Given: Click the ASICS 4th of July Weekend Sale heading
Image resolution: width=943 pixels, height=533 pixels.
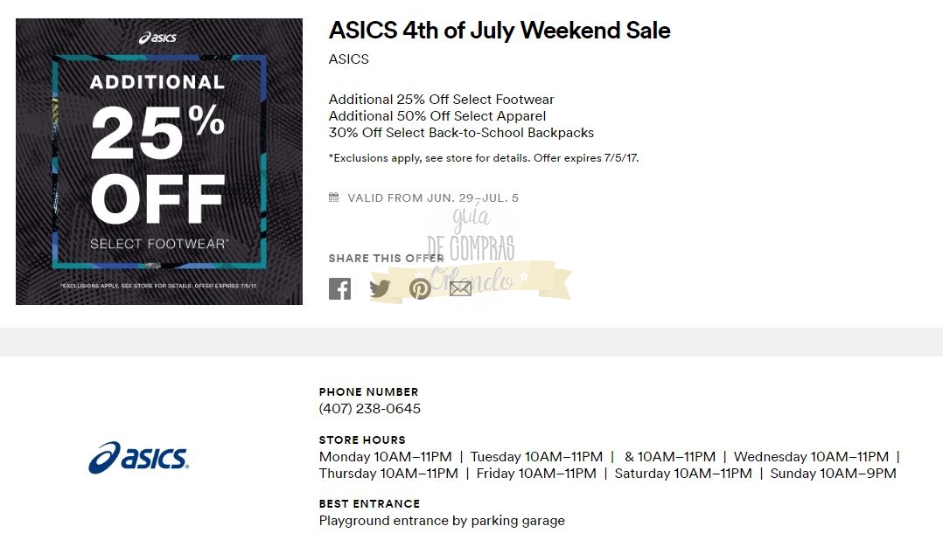Looking at the screenshot, I should click(x=499, y=31).
